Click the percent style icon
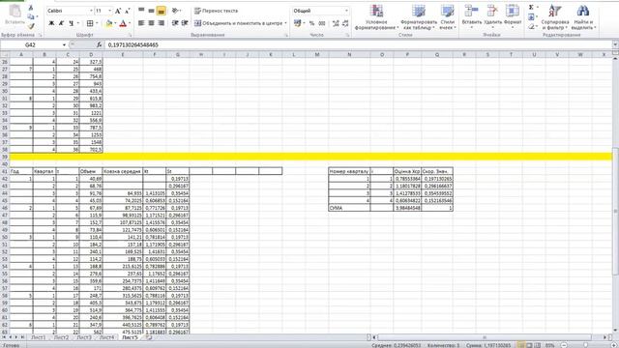The width and height of the screenshot is (619, 348). click(311, 23)
